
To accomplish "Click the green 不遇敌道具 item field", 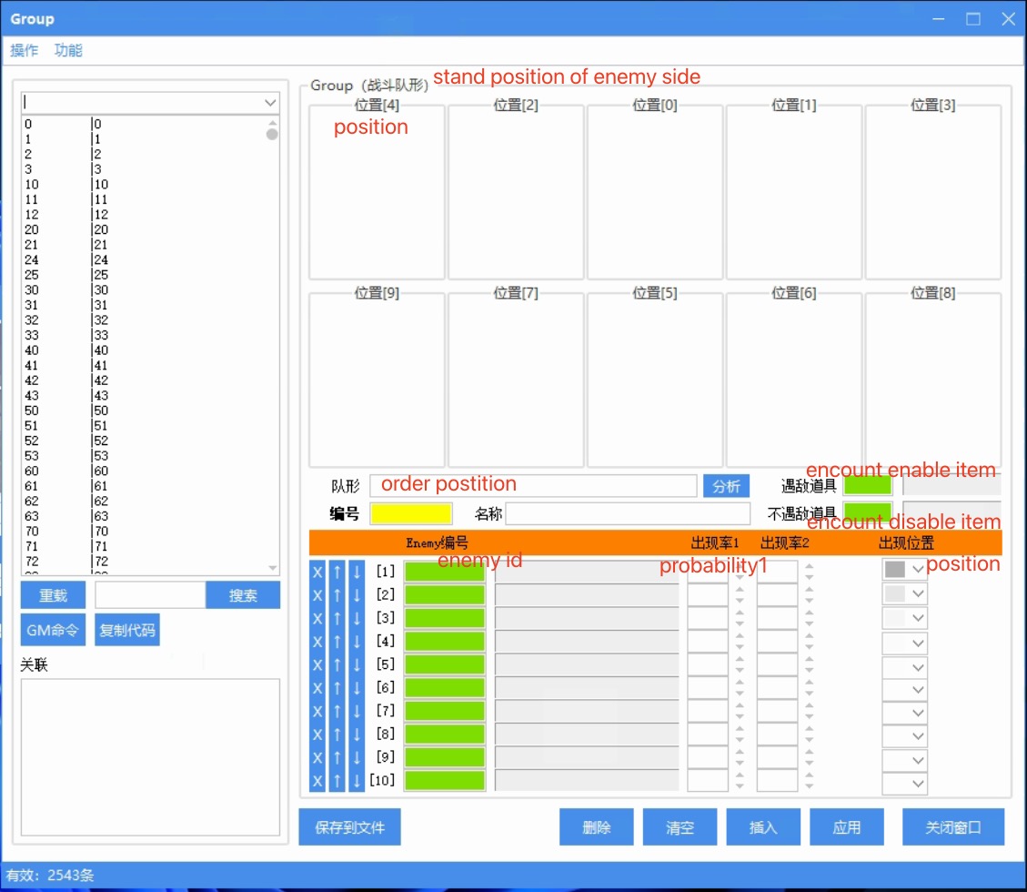I will (867, 511).
